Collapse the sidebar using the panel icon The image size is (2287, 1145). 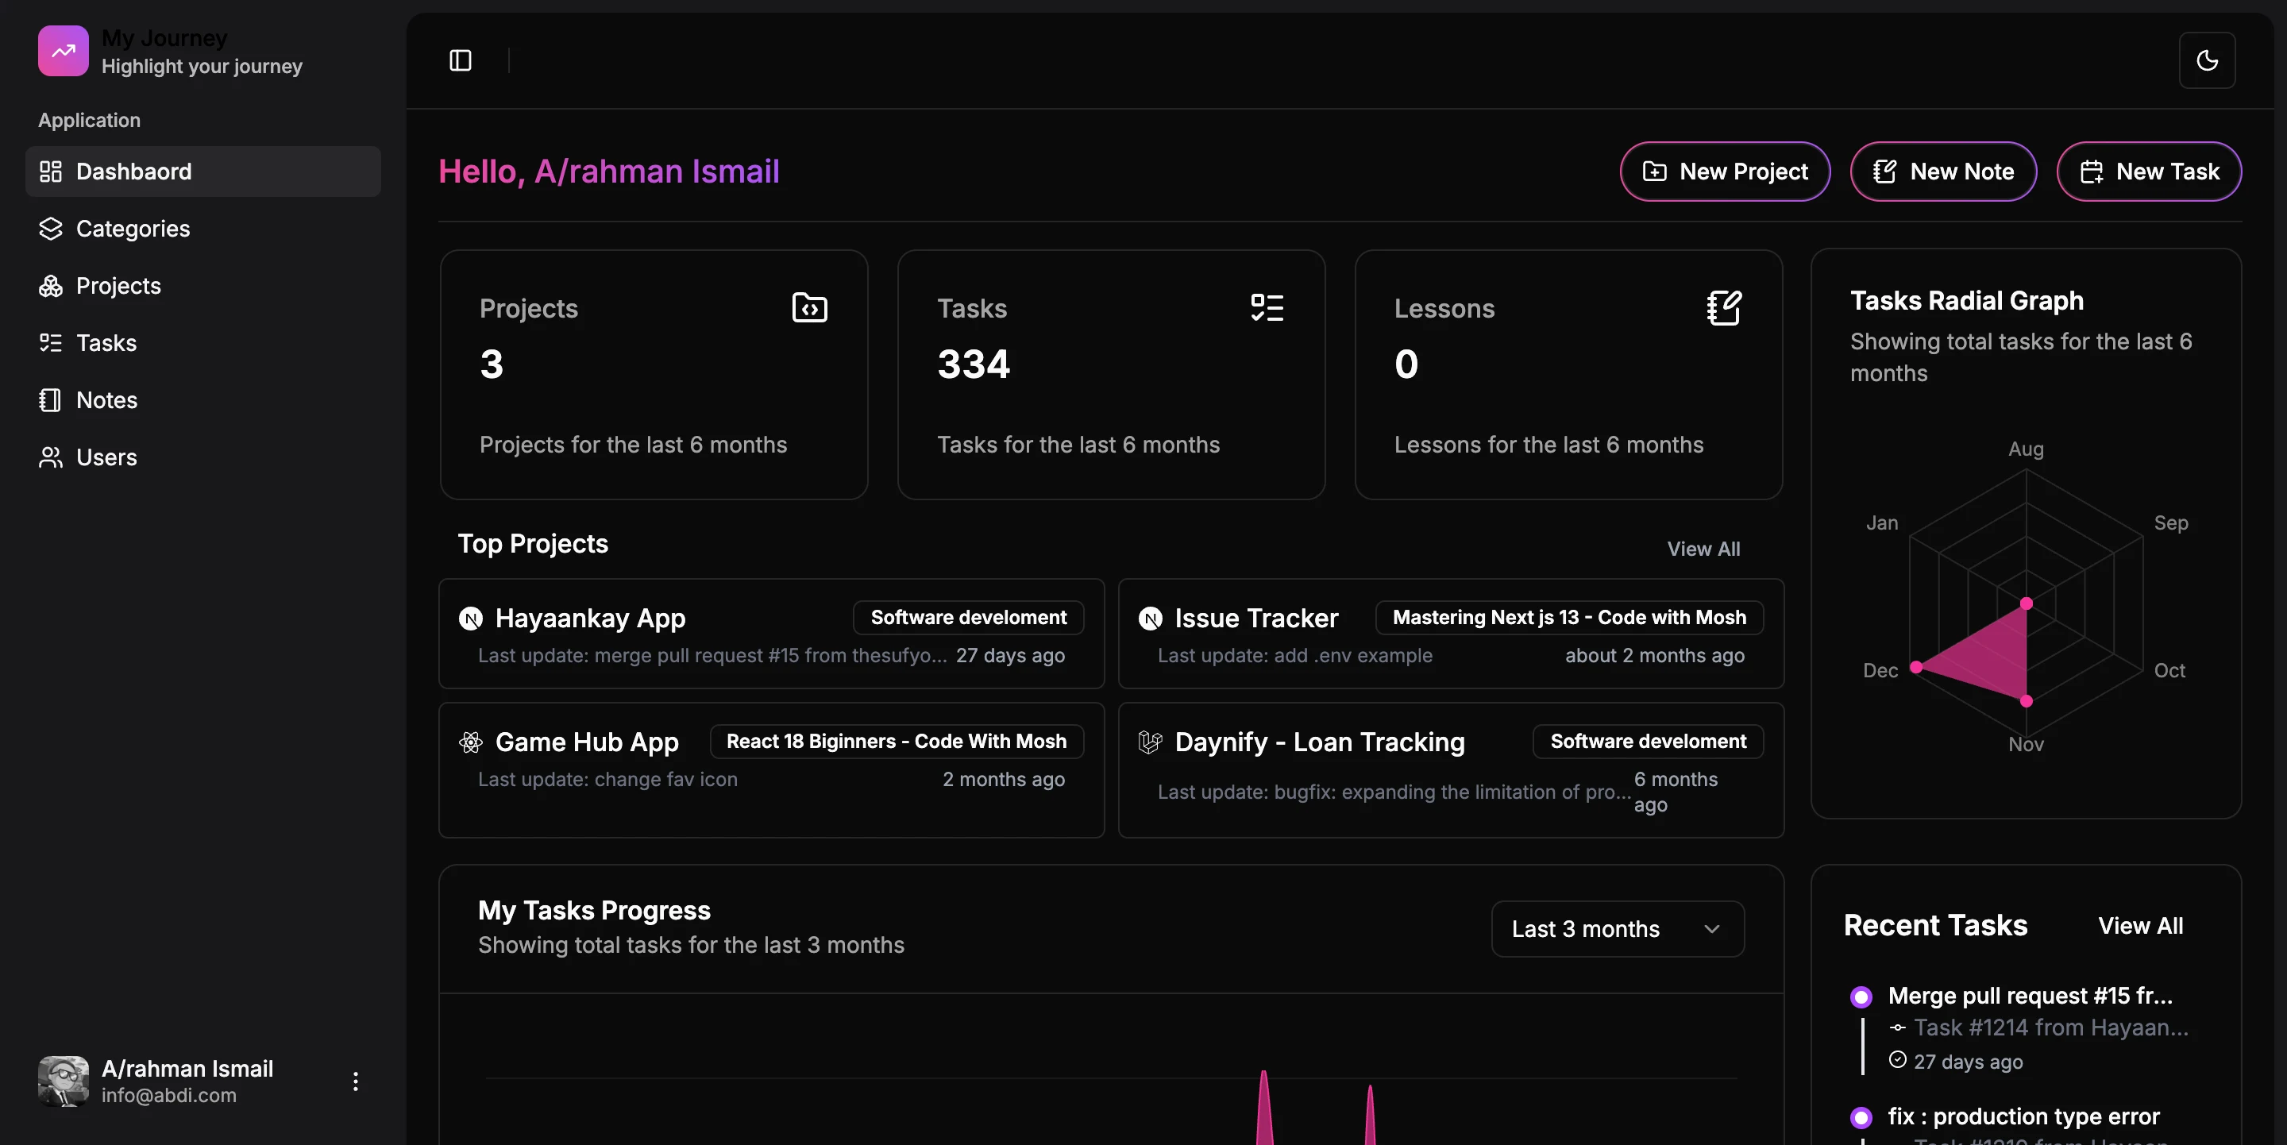pyautogui.click(x=459, y=60)
